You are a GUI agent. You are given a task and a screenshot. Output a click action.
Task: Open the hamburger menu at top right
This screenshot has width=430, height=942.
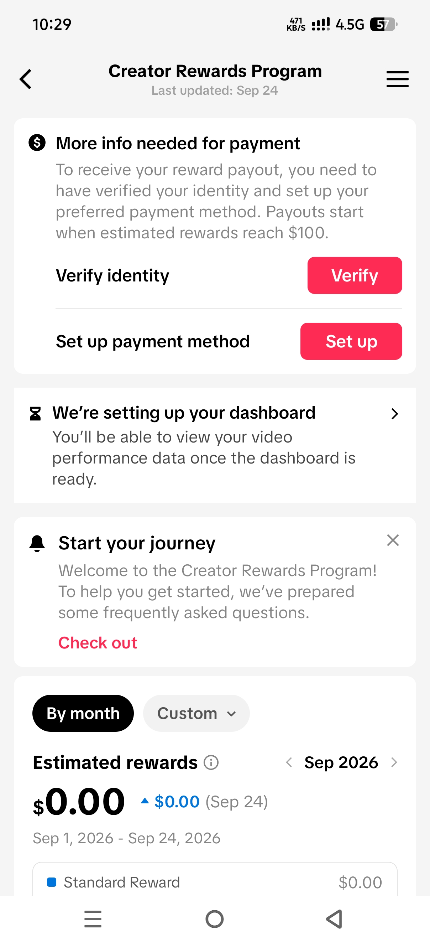click(x=398, y=79)
